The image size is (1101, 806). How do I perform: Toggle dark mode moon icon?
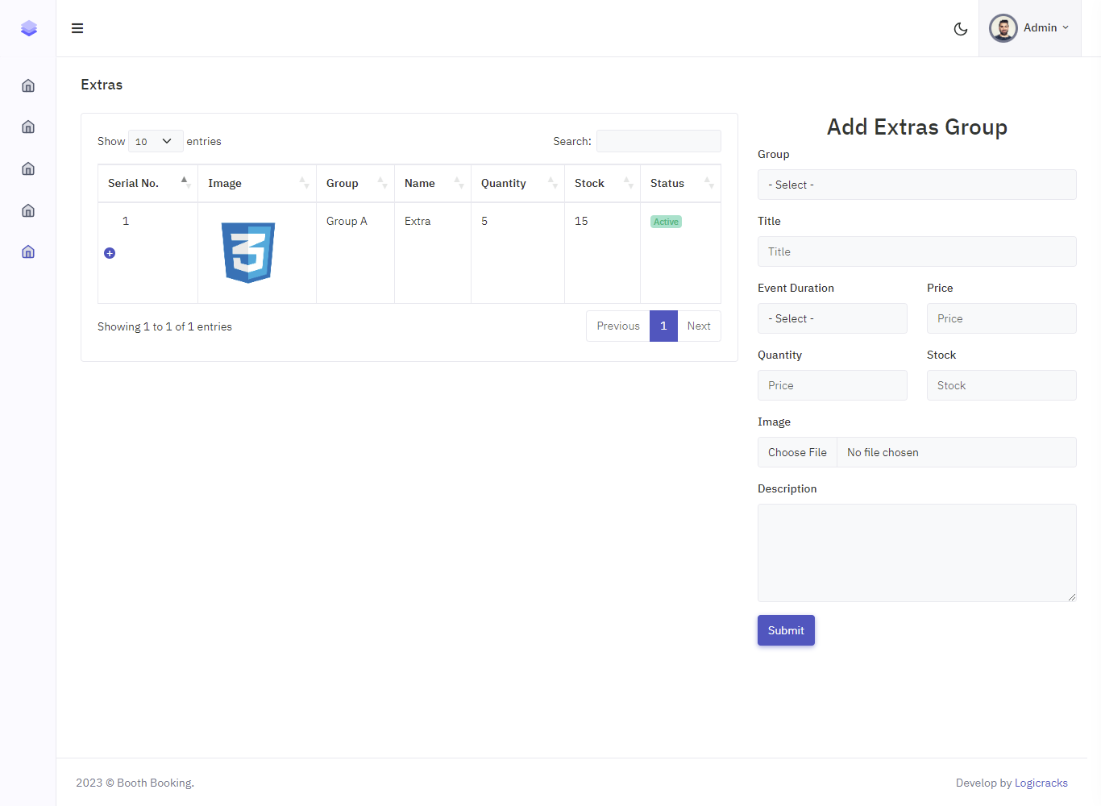(x=960, y=29)
